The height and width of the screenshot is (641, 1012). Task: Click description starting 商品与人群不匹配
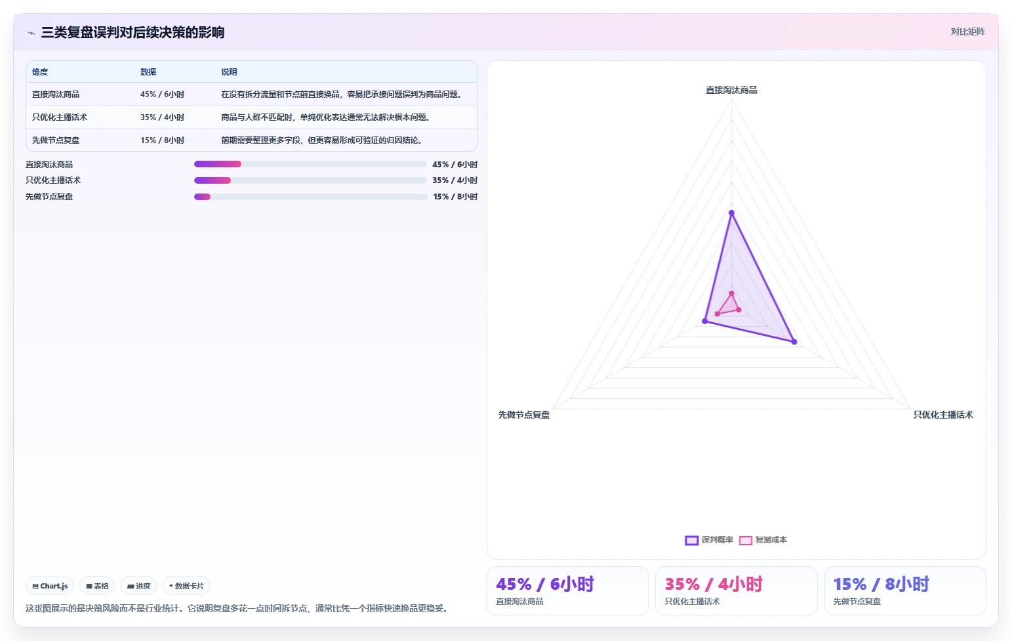[325, 117]
